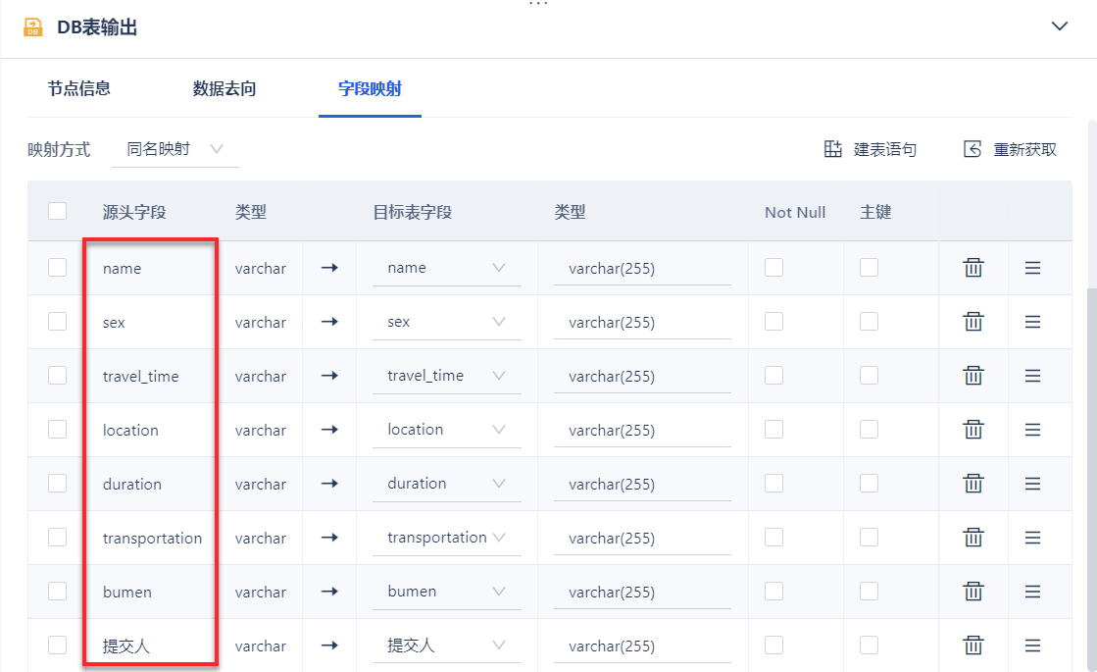This screenshot has width=1097, height=672.
Task: Enable Not Null for name field
Action: (x=773, y=268)
